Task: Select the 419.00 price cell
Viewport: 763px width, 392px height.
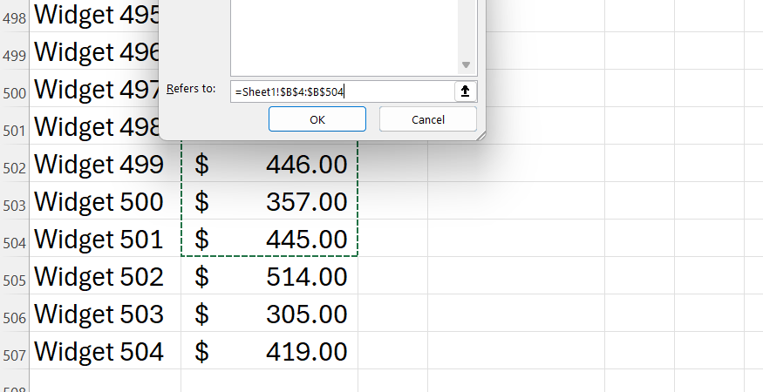Action: click(x=269, y=351)
